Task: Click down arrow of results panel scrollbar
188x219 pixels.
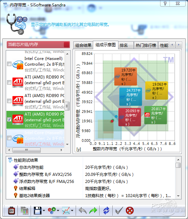Action: tap(178, 196)
